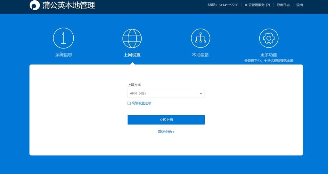328x174 pixels.
Task: Click the 蒲公英本地管理 header title
Action: point(69,5)
